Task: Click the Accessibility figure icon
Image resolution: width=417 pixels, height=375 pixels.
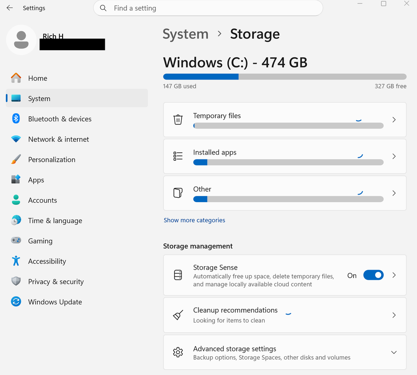Action: tap(16, 261)
